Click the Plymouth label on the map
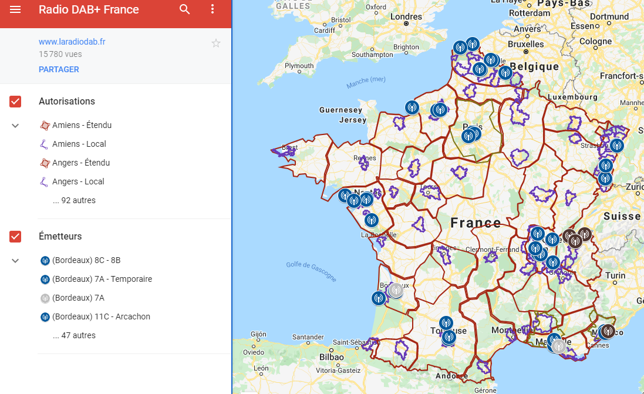Viewport: 644px width, 394px height. pos(299,66)
